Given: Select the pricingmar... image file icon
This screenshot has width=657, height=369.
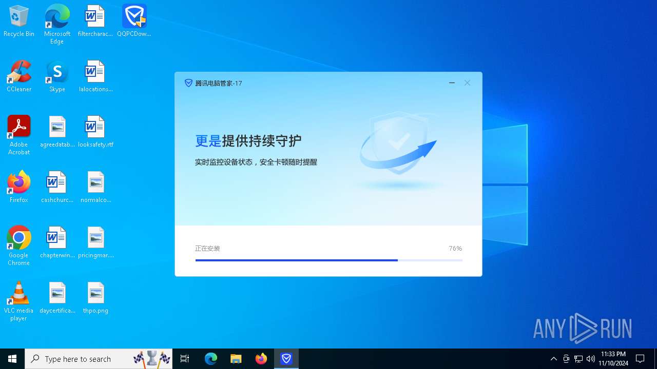Looking at the screenshot, I should pyautogui.click(x=95, y=242).
